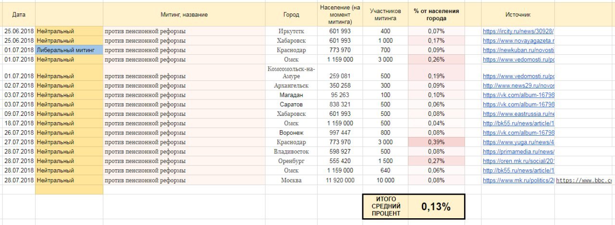Open the yuga.ru news link
The height and width of the screenshot is (225, 615).
(x=518, y=142)
